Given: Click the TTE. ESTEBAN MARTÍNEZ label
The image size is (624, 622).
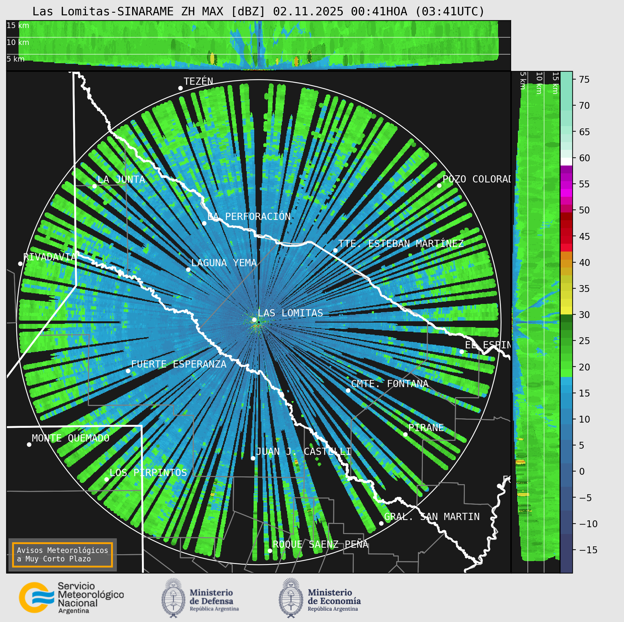Looking at the screenshot, I should (x=401, y=244).
